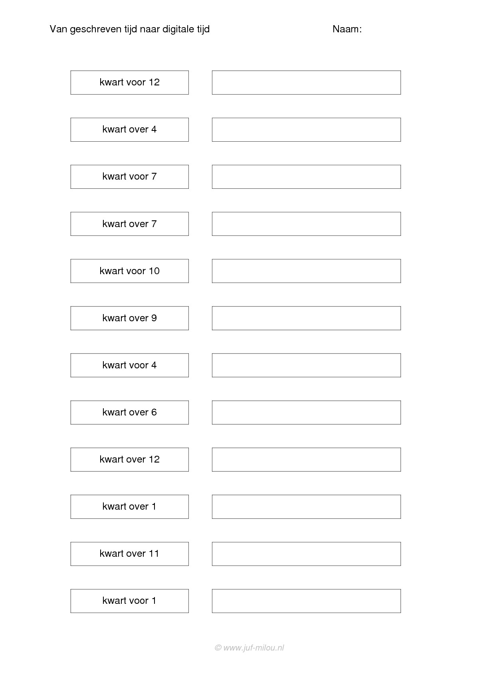Open the www.juf-milou.nl footer link
This screenshot has height=700, width=495.
[x=249, y=648]
